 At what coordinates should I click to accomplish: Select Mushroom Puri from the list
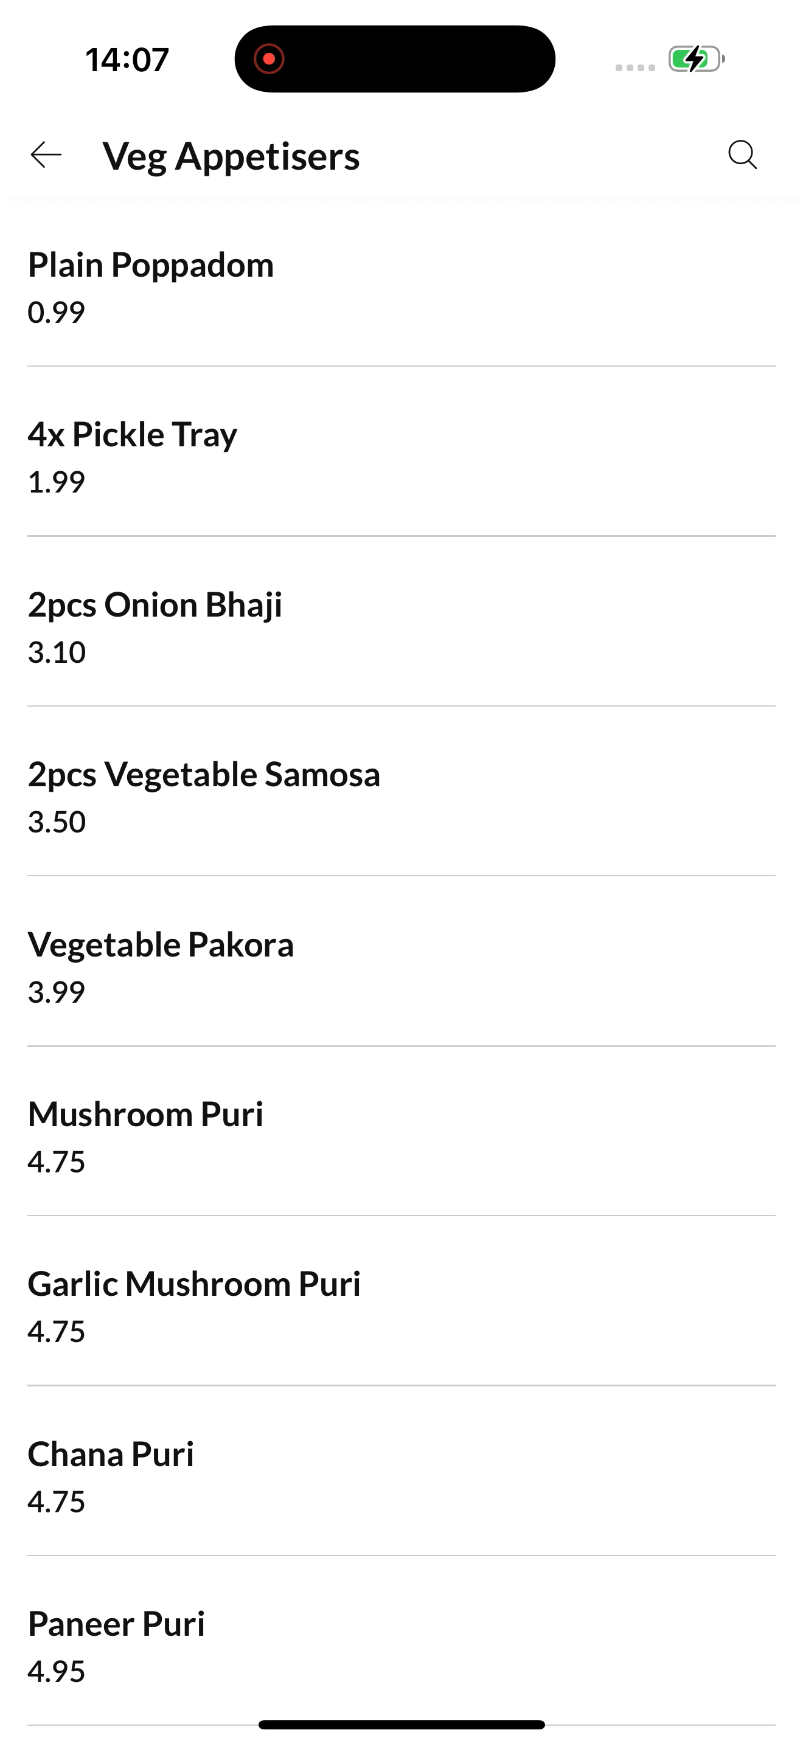pos(401,1131)
